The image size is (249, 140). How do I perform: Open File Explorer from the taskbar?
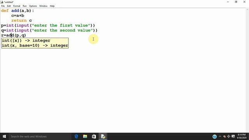click(x=85, y=136)
